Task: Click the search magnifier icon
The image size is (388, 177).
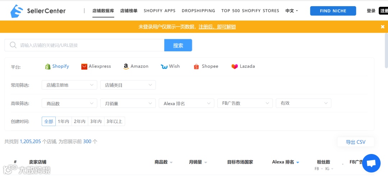Action: 13,45
